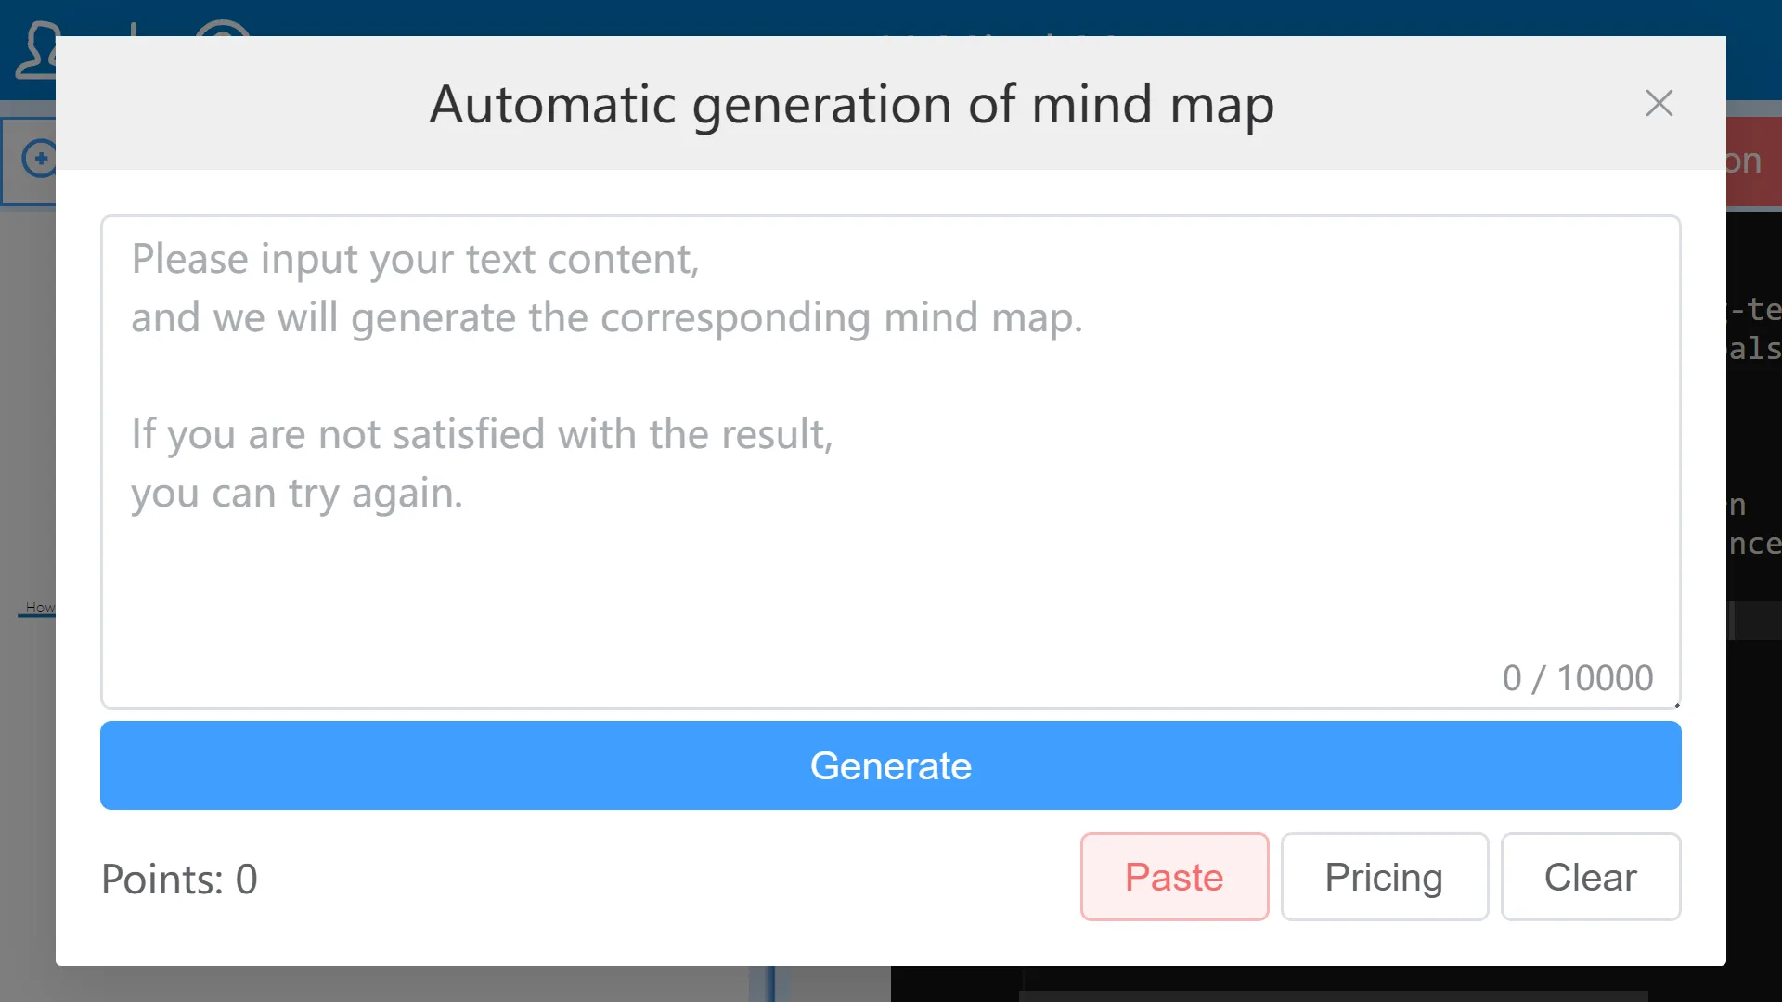Close the mind map generation dialog
The width and height of the screenshot is (1782, 1002).
coord(1659,103)
